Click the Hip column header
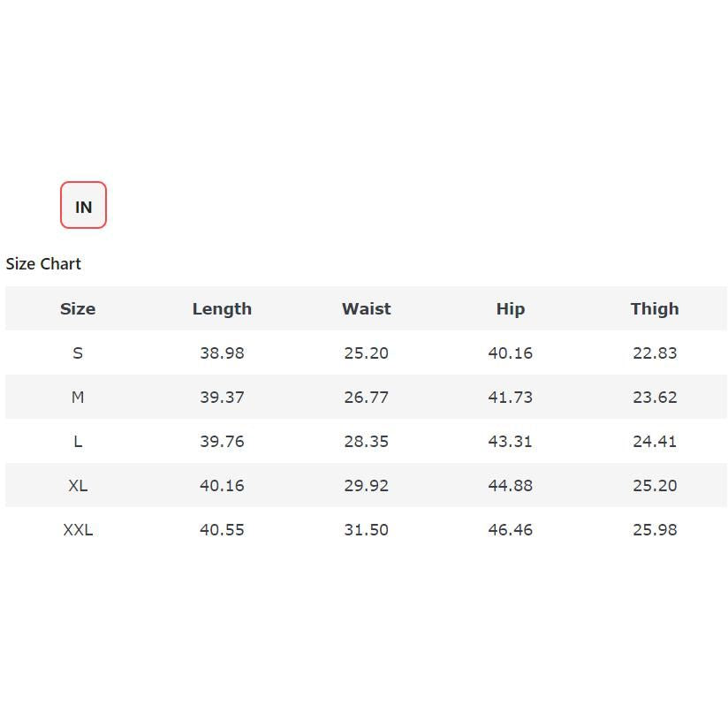 click(x=510, y=309)
